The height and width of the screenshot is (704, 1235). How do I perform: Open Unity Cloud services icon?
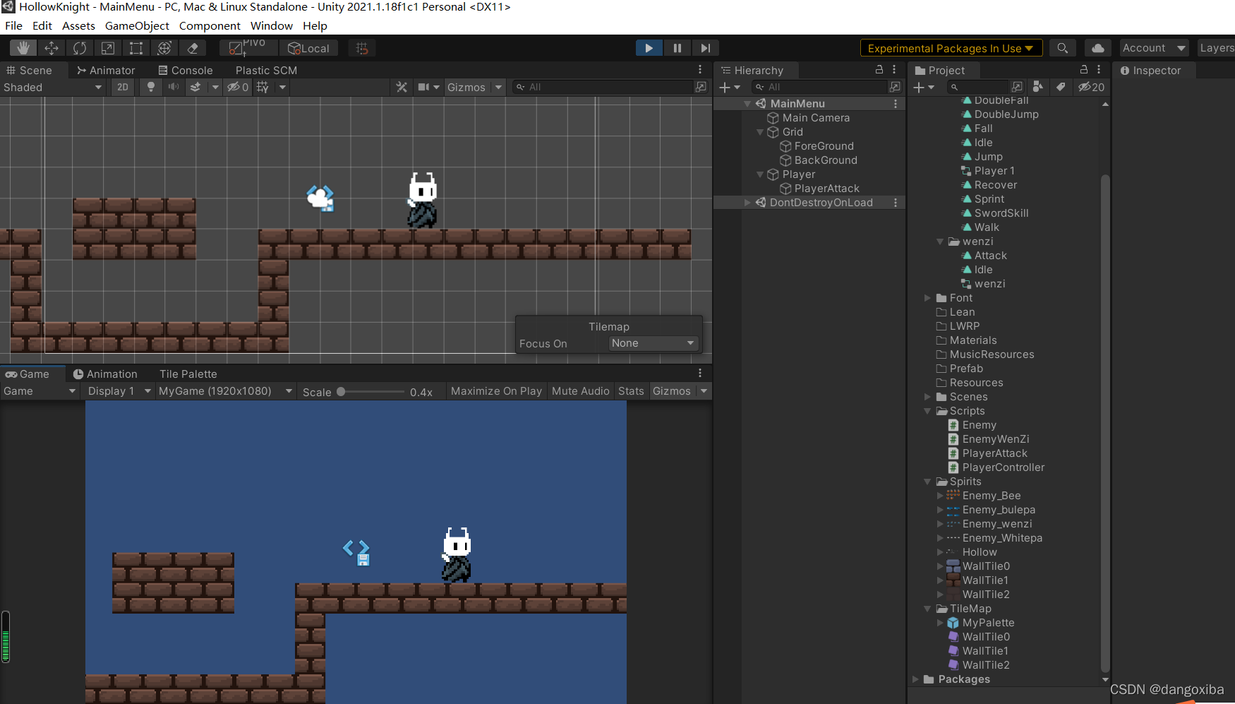(1098, 48)
